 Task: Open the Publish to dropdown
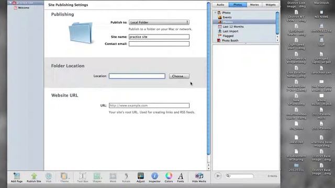(x=159, y=22)
